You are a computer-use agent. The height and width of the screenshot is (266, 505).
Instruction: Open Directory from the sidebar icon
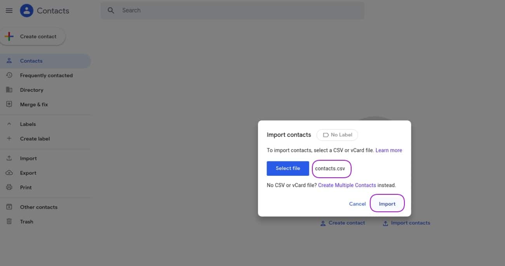(9, 89)
